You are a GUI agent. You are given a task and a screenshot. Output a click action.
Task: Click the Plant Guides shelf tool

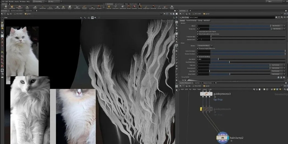point(57,7)
